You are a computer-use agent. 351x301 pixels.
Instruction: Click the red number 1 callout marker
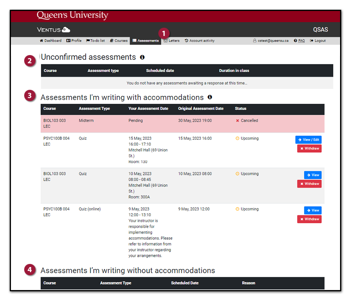pyautogui.click(x=163, y=33)
